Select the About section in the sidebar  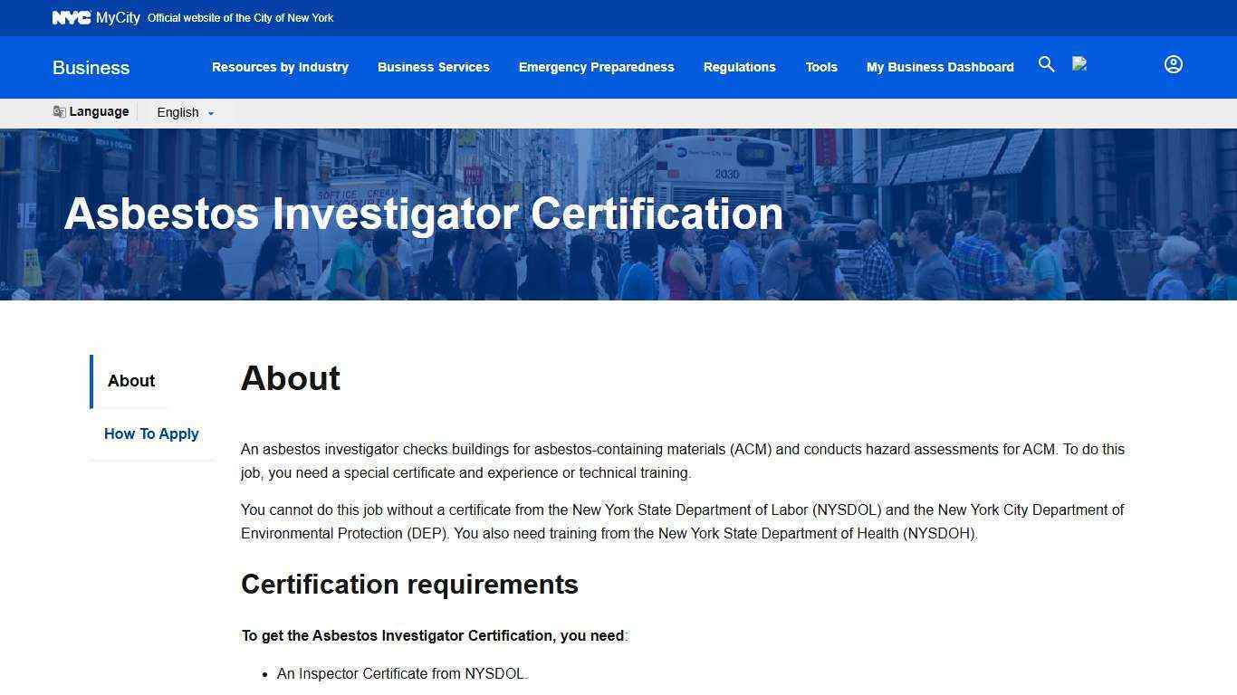[130, 381]
